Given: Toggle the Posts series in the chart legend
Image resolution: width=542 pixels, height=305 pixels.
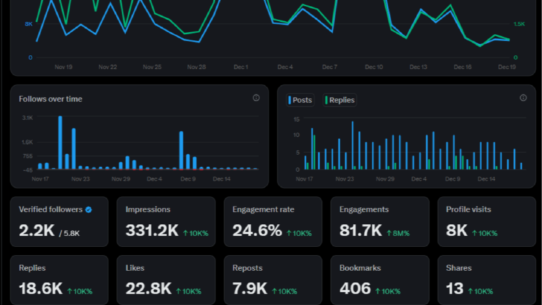Looking at the screenshot, I should click(x=300, y=100).
